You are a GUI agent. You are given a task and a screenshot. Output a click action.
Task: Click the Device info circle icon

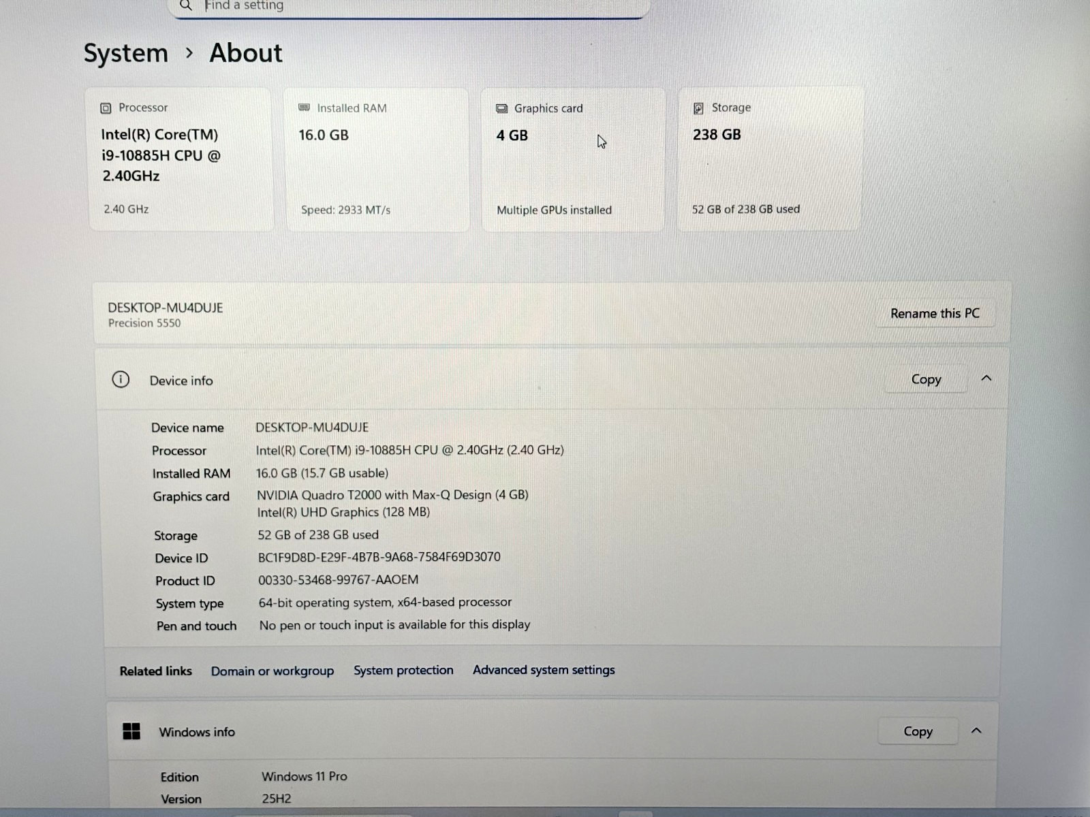121,380
